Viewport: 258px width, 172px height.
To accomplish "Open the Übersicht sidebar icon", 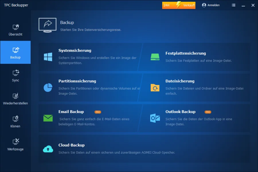I will pos(16,27).
